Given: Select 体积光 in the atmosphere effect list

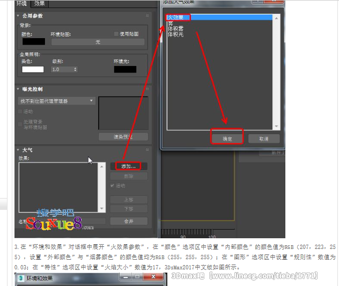Looking at the screenshot, I should [175, 34].
